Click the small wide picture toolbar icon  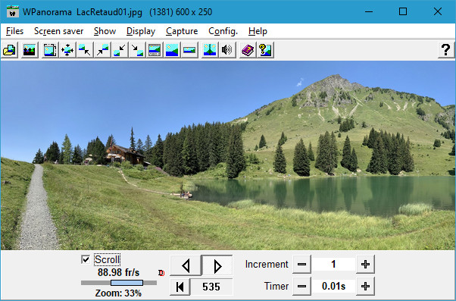pyautogui.click(x=189, y=50)
